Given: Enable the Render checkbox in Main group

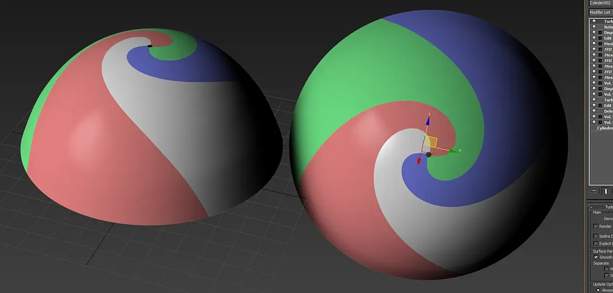Looking at the screenshot, I should point(595,226).
